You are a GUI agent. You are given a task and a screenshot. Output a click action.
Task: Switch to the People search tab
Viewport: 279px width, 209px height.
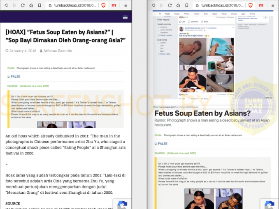177,14
